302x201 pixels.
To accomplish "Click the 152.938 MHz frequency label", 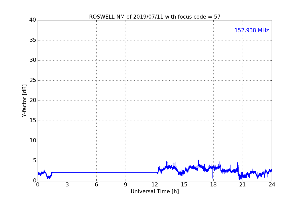I will coord(252,30).
